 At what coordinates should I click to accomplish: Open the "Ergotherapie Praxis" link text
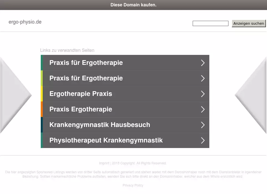81,94
